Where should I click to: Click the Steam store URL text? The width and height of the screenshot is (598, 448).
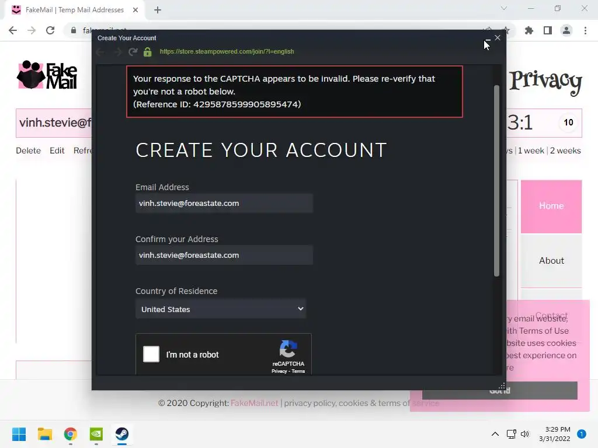(x=227, y=51)
